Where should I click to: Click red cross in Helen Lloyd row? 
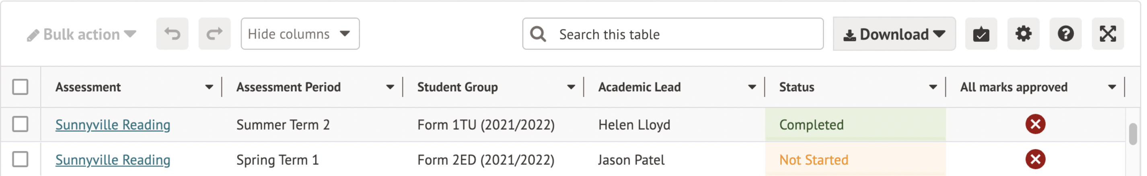point(1035,125)
